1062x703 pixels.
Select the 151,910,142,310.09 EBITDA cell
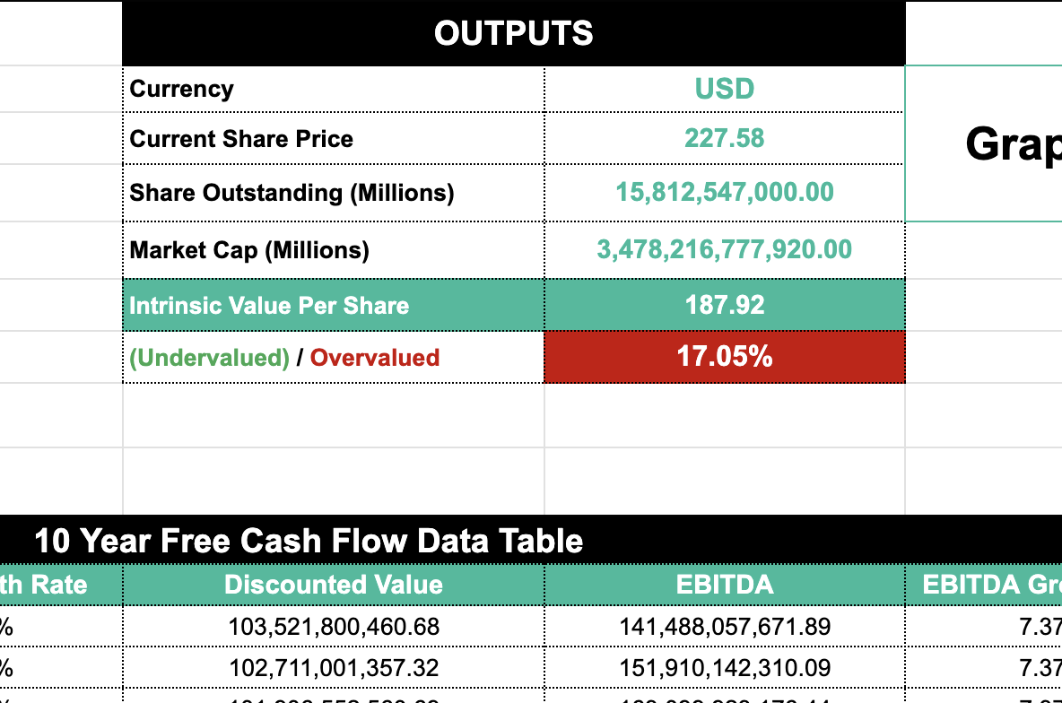click(x=724, y=668)
